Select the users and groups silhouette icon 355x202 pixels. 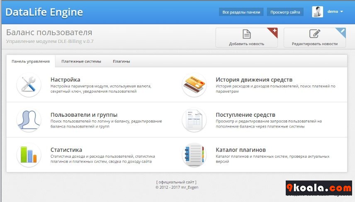click(x=29, y=120)
